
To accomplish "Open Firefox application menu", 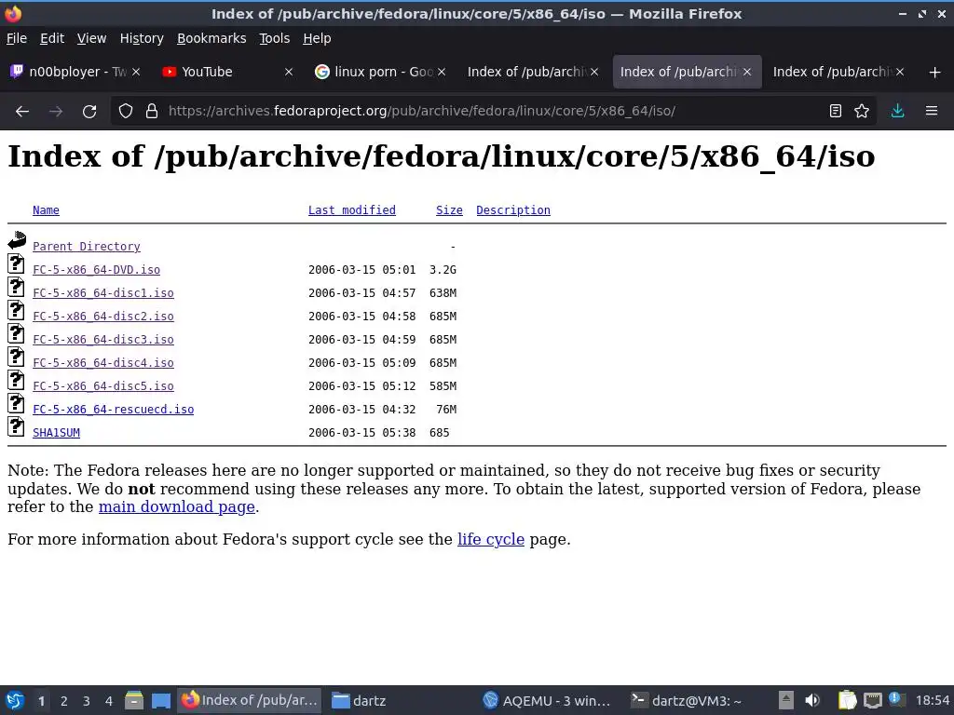I will 932,112.
